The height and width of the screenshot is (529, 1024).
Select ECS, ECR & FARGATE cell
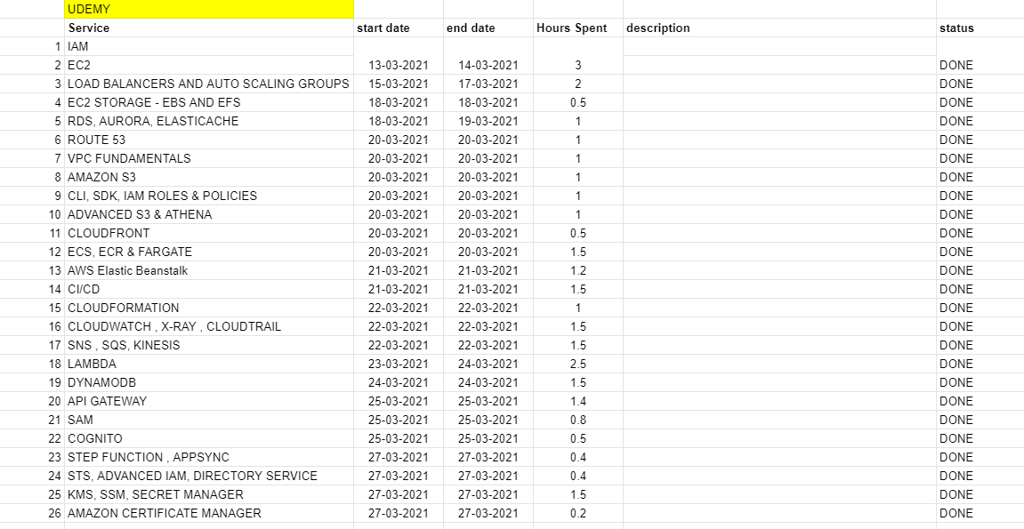coord(209,252)
